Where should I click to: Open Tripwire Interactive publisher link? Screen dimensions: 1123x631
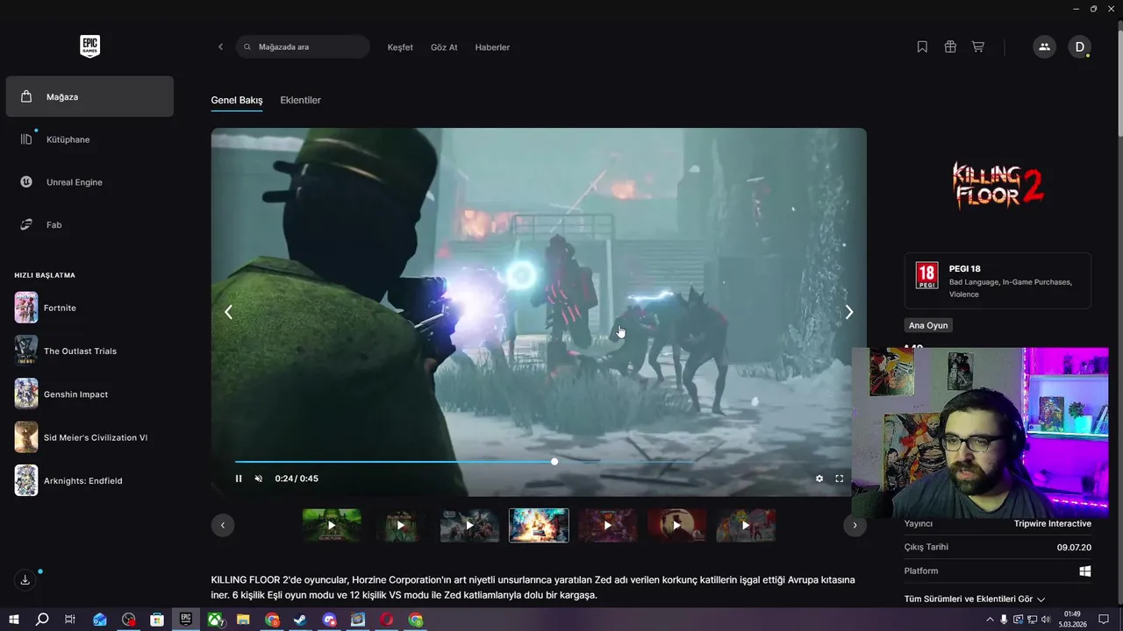1053,524
